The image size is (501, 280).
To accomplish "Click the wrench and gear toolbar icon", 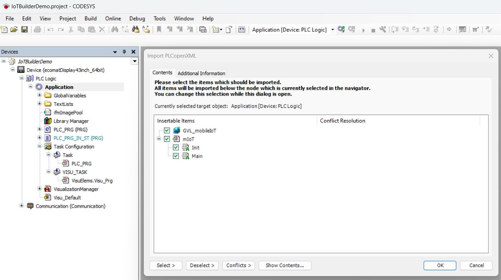I will pos(383,30).
